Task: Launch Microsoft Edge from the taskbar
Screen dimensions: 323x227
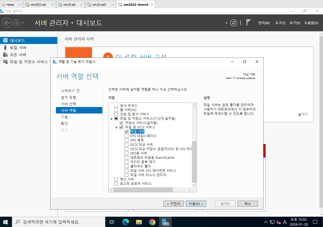Action: (x=125, y=222)
